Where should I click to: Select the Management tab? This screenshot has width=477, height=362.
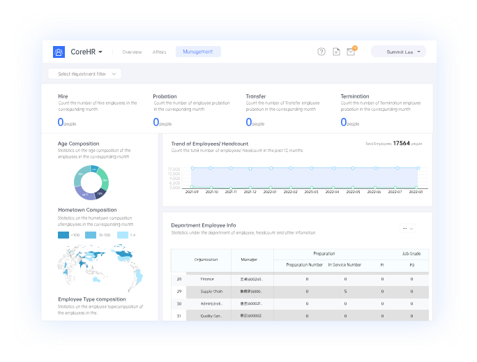(x=198, y=52)
